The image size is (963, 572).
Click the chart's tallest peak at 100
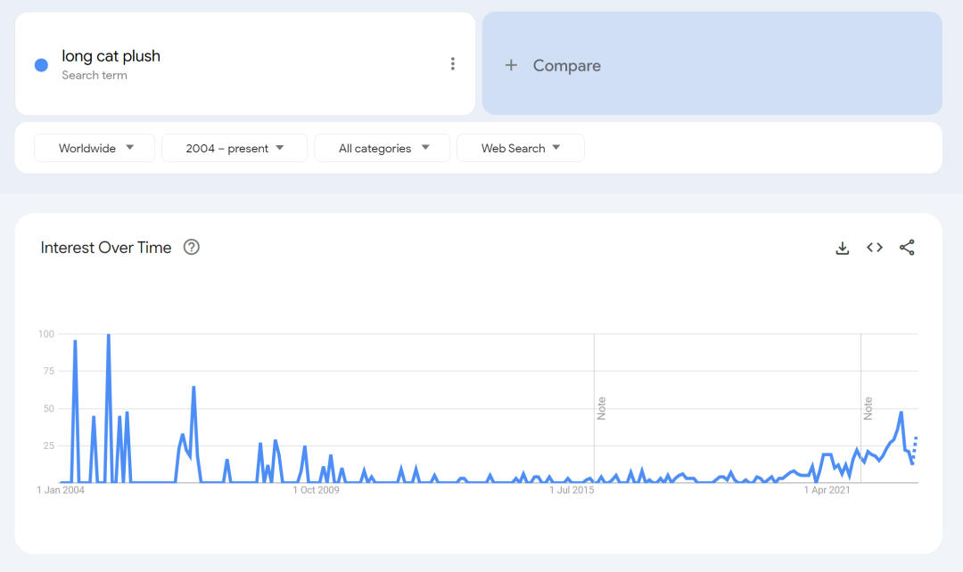tap(108, 337)
